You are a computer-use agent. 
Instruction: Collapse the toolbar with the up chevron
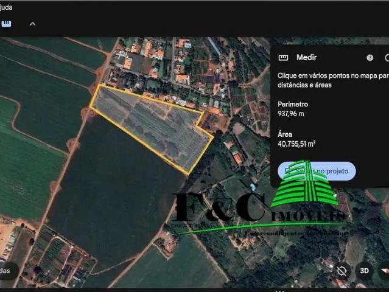(x=33, y=24)
